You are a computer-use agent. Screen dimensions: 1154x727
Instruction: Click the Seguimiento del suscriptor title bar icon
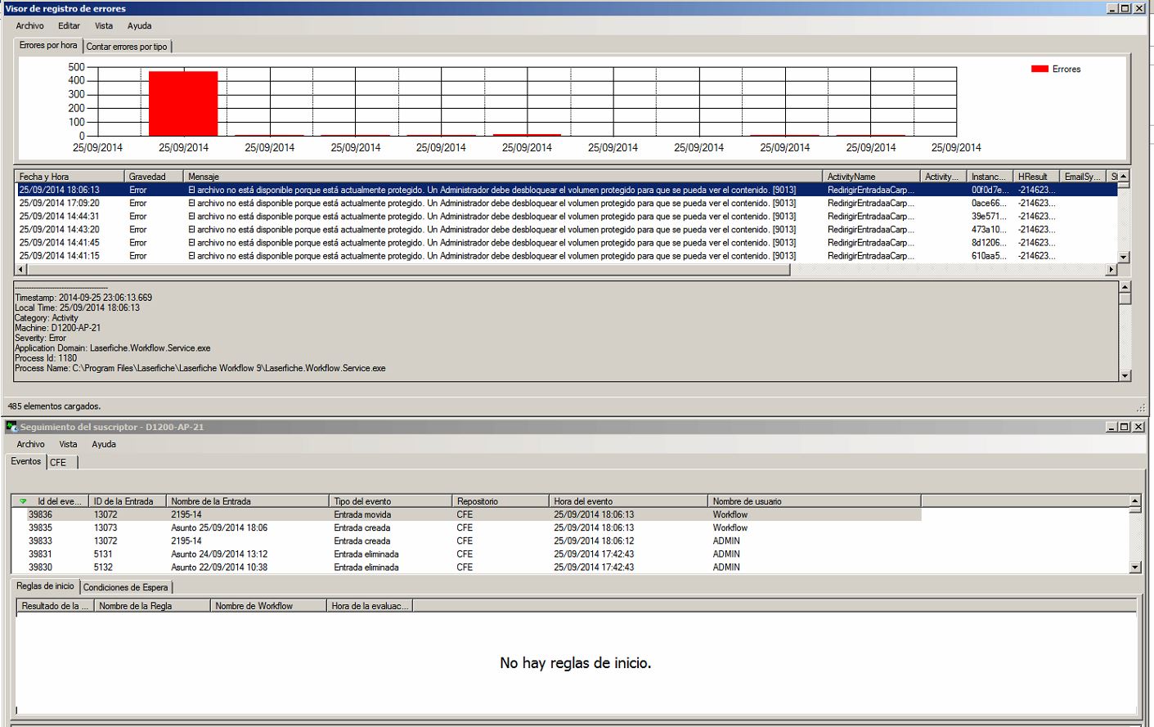pos(11,427)
